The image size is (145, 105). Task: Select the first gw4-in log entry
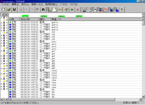pyautogui.click(x=75, y=22)
